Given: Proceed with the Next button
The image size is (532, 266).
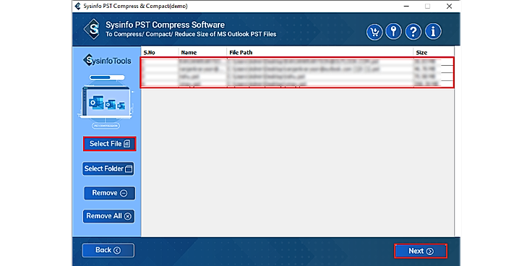Looking at the screenshot, I should click(x=421, y=251).
